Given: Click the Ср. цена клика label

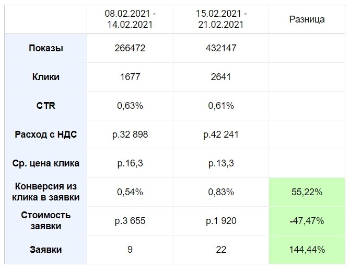Looking at the screenshot, I should [x=46, y=163].
